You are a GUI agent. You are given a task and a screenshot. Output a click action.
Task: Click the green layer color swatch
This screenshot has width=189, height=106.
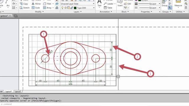tap(75, 8)
